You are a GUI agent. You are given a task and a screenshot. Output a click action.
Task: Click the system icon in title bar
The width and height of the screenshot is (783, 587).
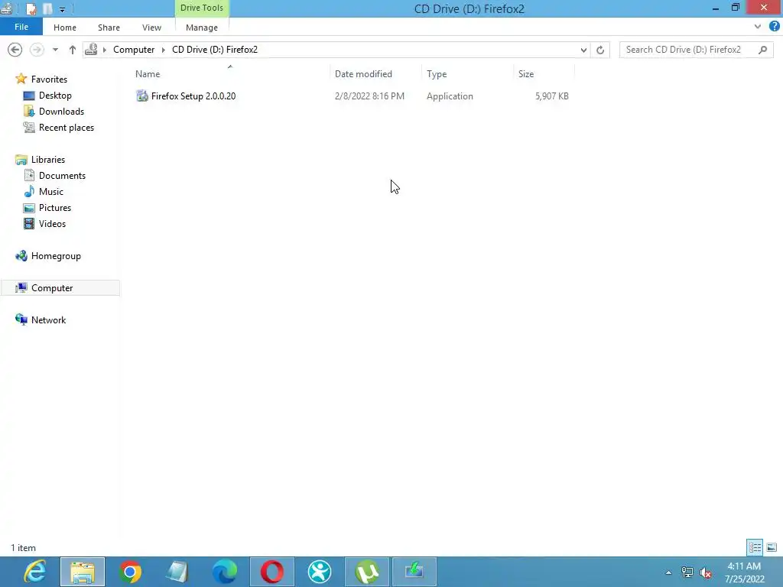[6, 8]
